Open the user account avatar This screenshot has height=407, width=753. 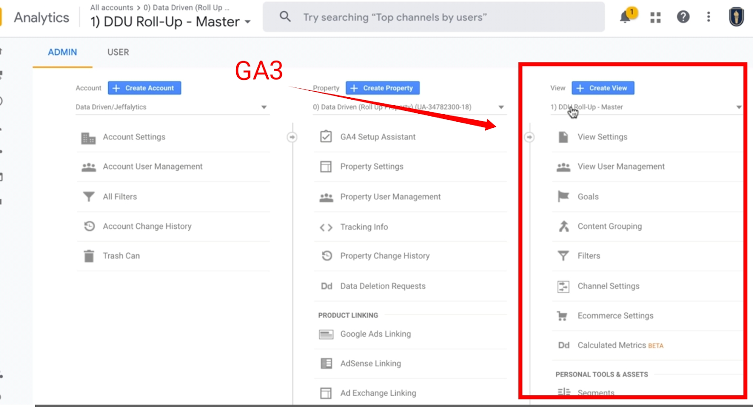coord(736,17)
